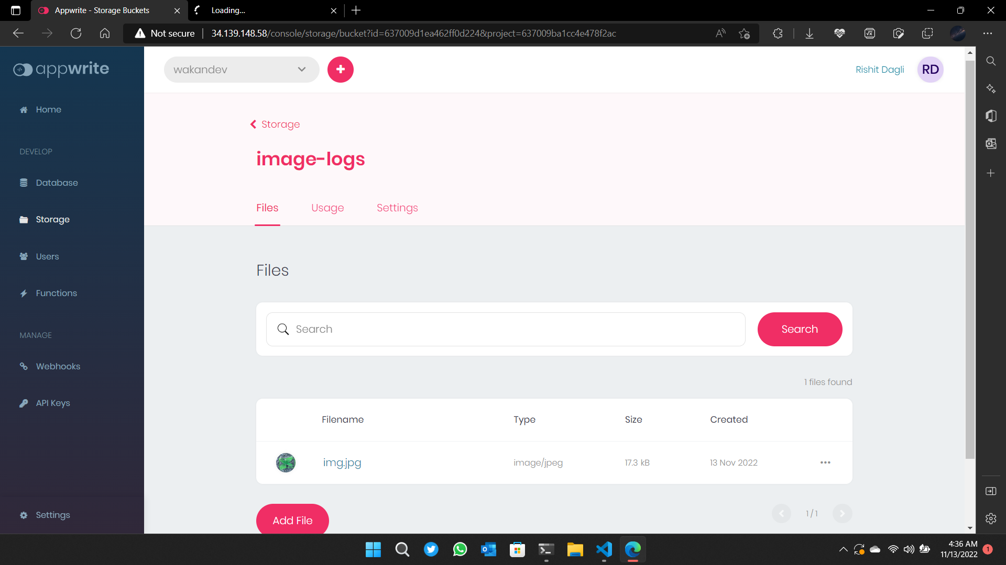Click the Storage back chevron link
1006x565 pixels.
point(275,125)
